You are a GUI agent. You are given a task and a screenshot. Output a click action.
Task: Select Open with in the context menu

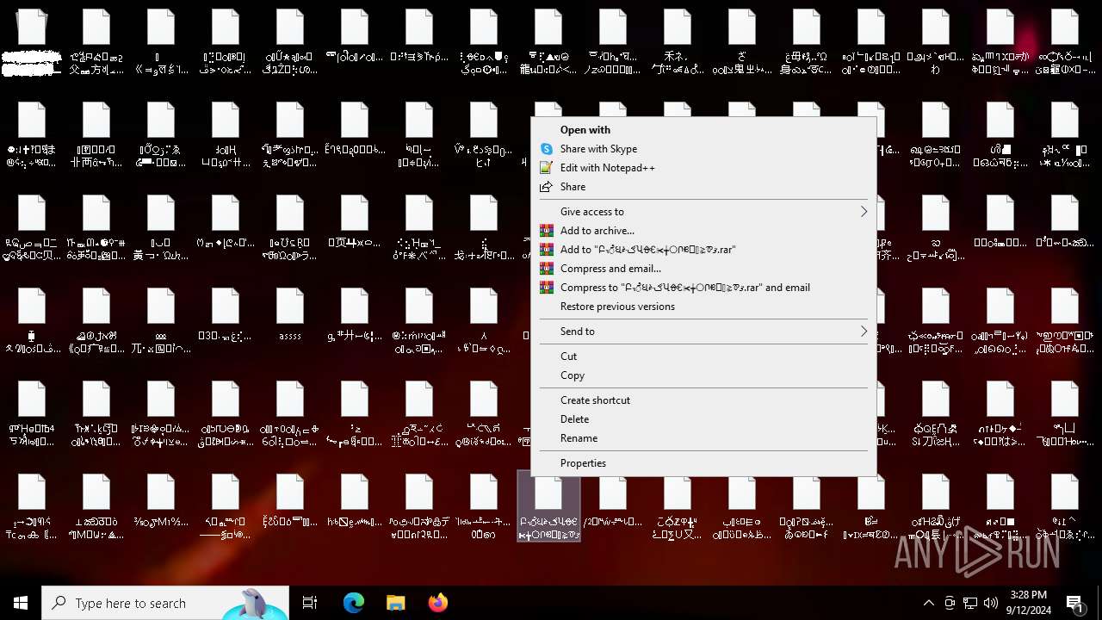[703, 130]
